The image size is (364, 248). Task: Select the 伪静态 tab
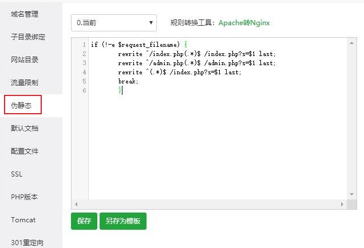pyautogui.click(x=21, y=105)
